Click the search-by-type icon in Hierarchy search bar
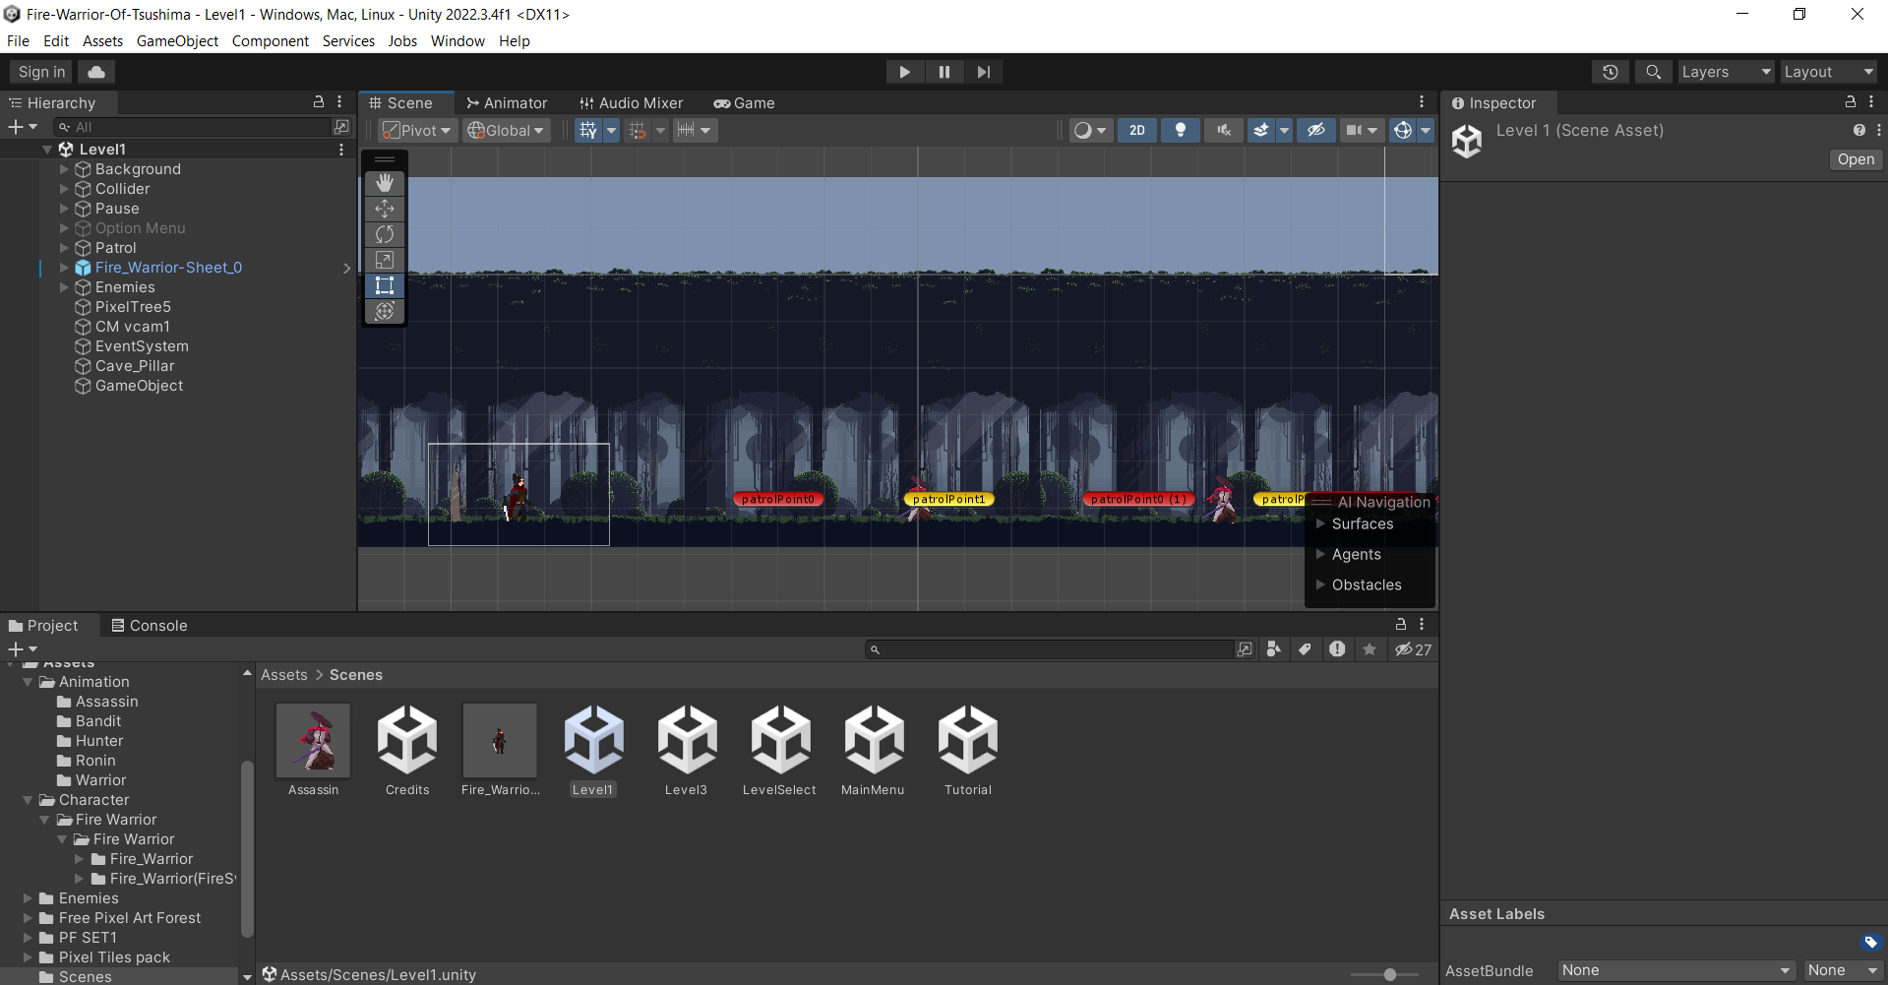 (341, 127)
